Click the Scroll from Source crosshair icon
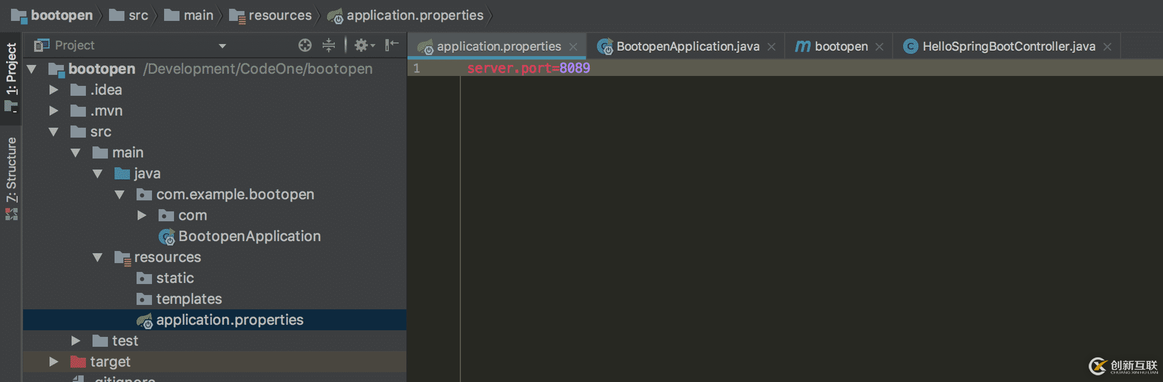The height and width of the screenshot is (382, 1163). [x=305, y=45]
